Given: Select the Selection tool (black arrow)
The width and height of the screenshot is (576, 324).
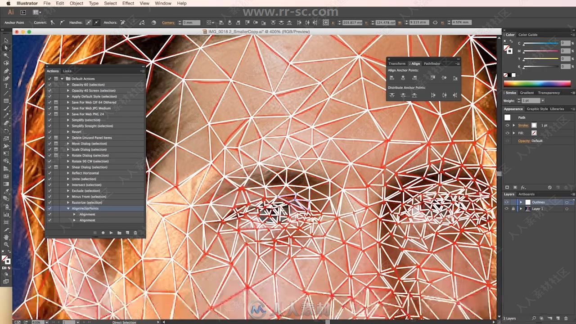Looking at the screenshot, I should pos(6,40).
